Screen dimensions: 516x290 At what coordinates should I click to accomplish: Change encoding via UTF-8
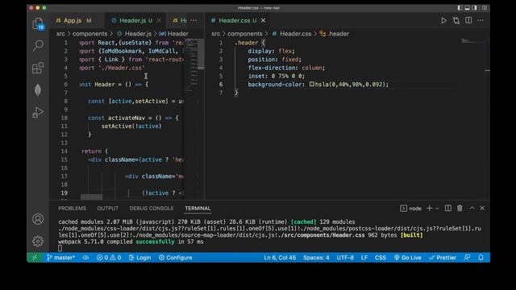pyautogui.click(x=345, y=258)
